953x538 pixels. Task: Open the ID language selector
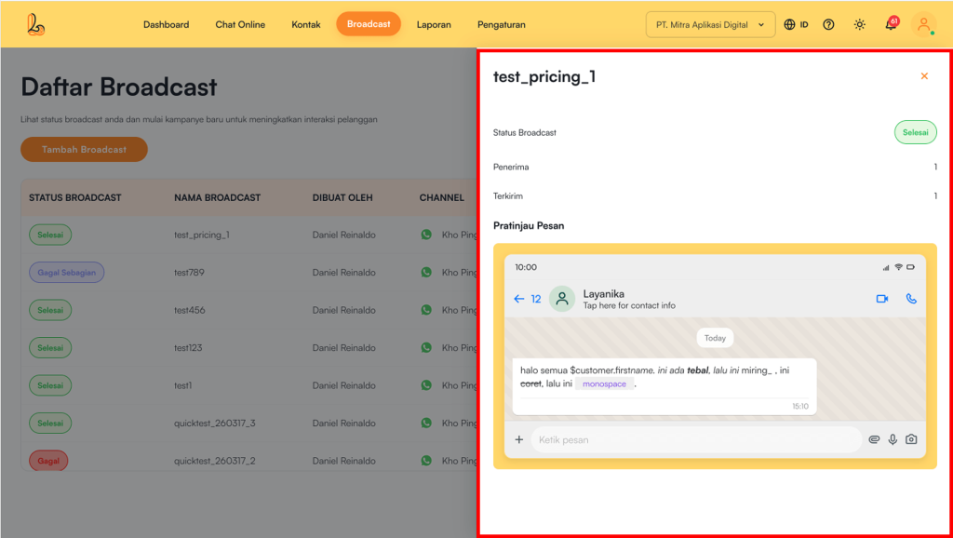[x=796, y=24]
